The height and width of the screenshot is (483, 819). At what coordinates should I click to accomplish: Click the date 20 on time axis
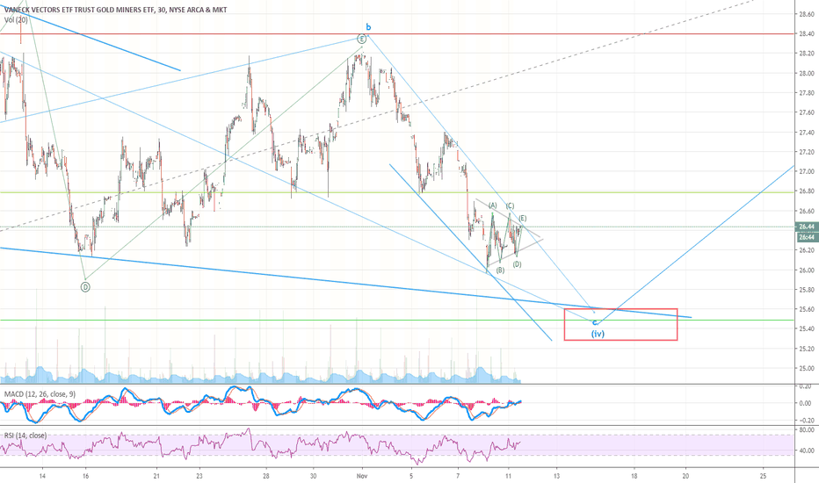[685, 476]
